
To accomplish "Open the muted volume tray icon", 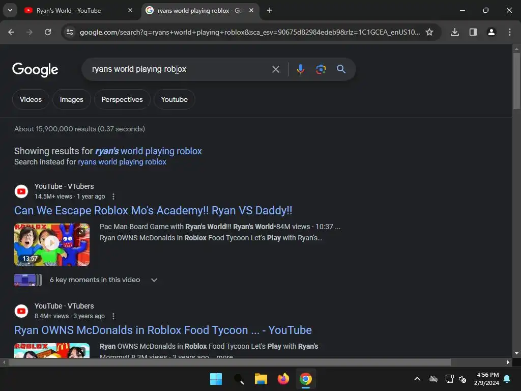I will 462,379.
